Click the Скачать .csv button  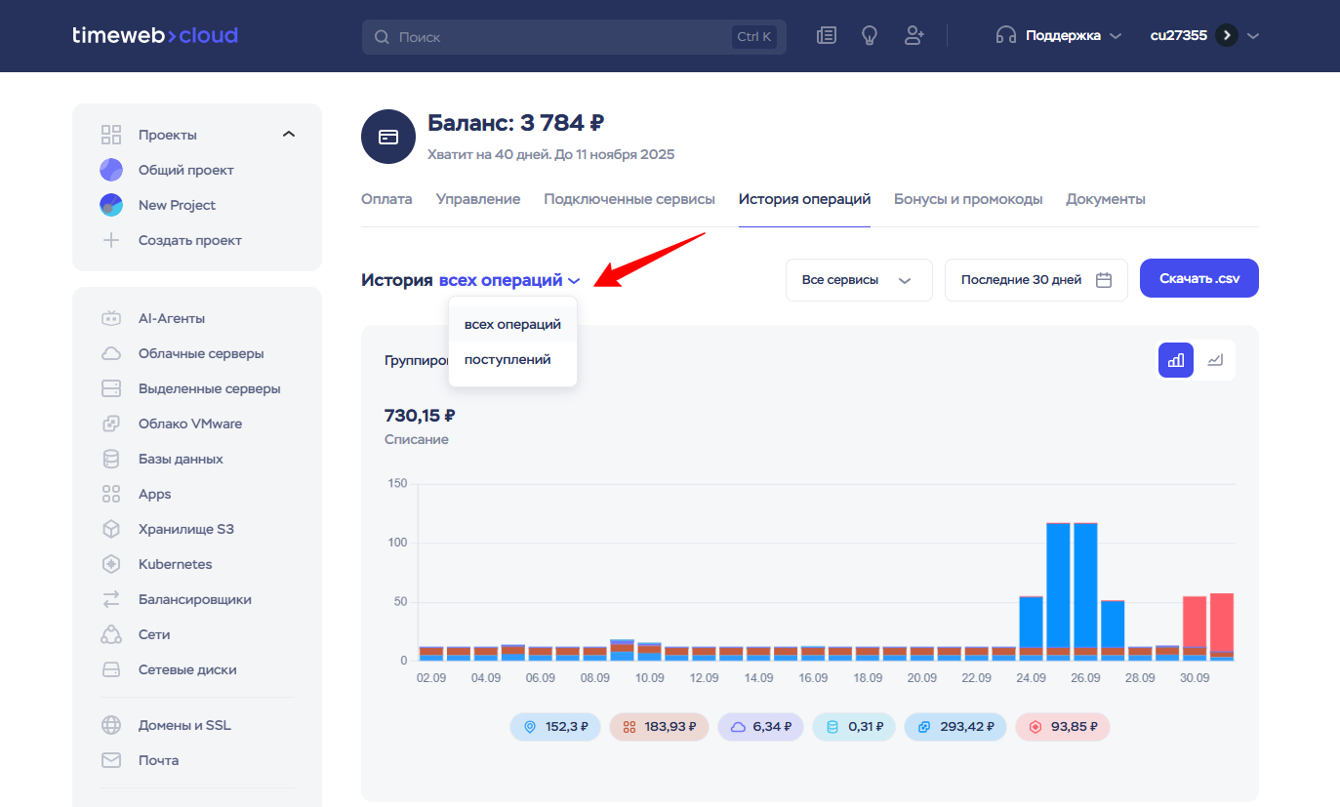1198,279
